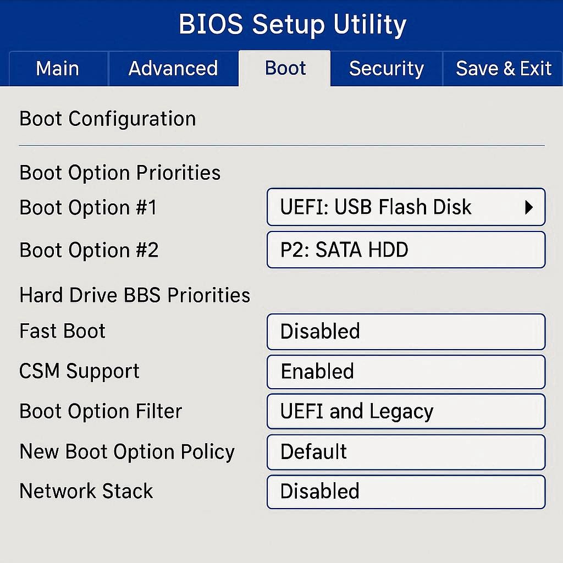The image size is (563, 563).
Task: Click the arrow icon beside UEFI: USB Flash Disk
Action: pos(529,207)
